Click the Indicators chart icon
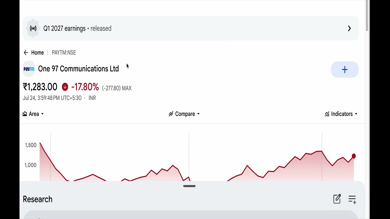 point(327,114)
